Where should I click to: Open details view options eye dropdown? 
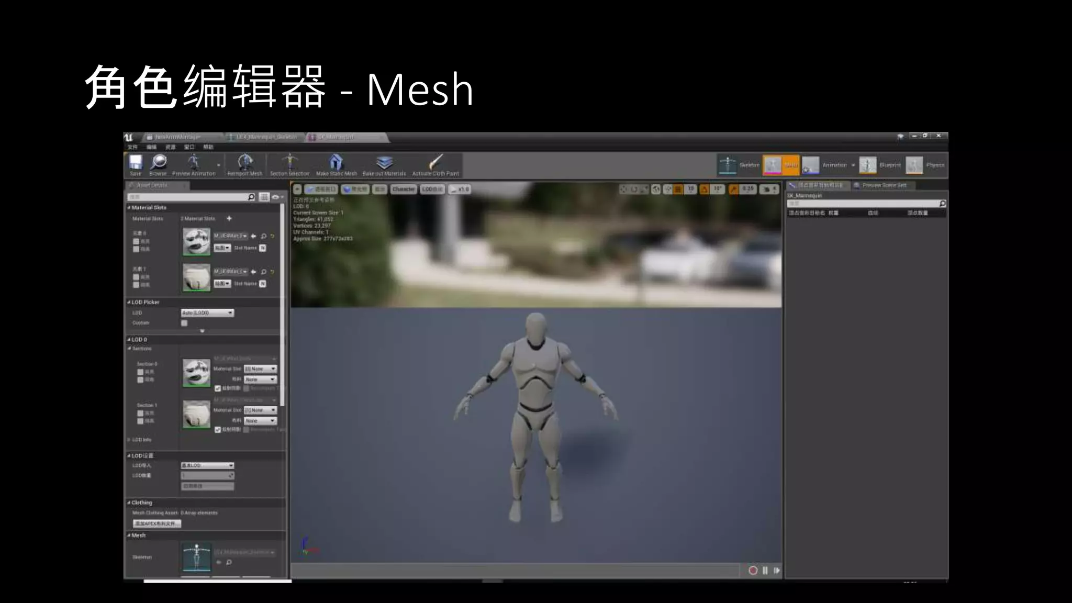click(x=277, y=197)
